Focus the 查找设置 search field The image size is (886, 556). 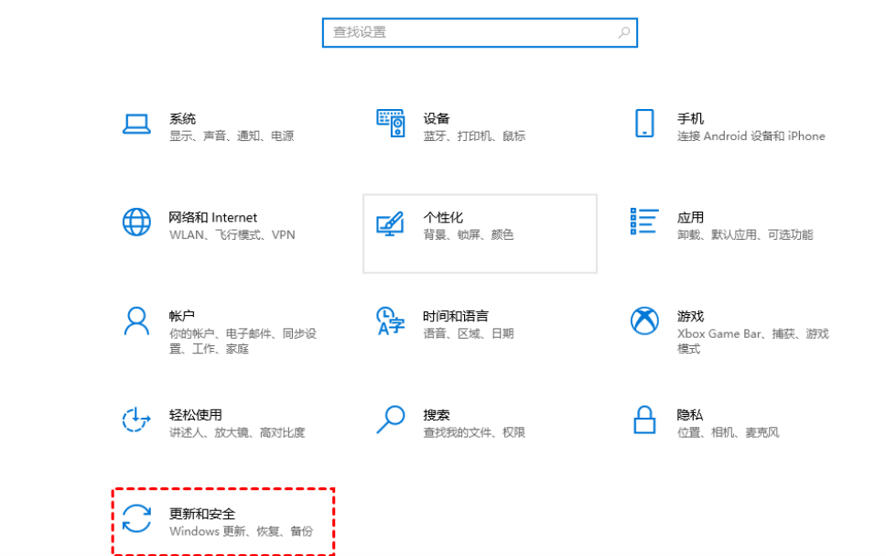pyautogui.click(x=480, y=33)
